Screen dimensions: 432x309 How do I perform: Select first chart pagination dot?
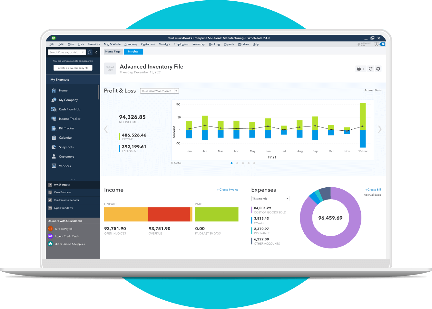(231, 163)
